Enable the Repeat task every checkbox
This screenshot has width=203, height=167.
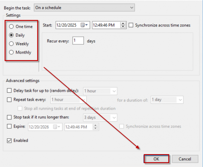[9, 100]
